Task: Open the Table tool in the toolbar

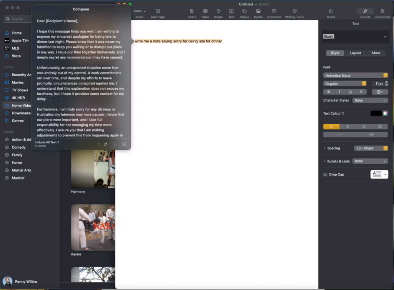Action: click(x=205, y=12)
